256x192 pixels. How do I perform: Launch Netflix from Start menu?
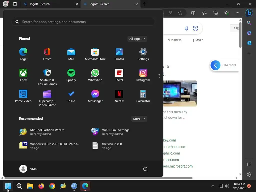point(119,96)
